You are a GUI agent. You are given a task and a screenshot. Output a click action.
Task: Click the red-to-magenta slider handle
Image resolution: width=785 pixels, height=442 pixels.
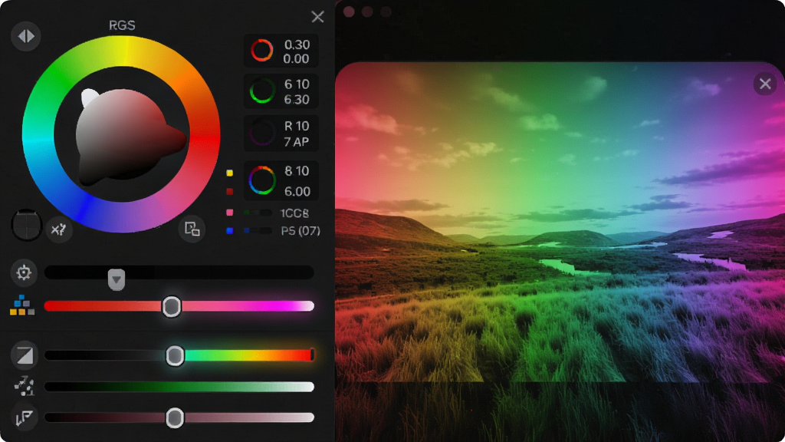pyautogui.click(x=171, y=306)
